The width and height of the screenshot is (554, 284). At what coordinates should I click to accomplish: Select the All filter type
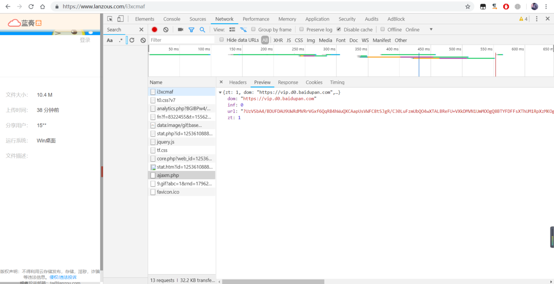click(x=265, y=40)
